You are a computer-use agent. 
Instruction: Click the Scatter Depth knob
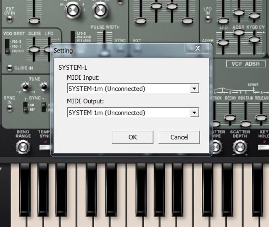[240, 147]
